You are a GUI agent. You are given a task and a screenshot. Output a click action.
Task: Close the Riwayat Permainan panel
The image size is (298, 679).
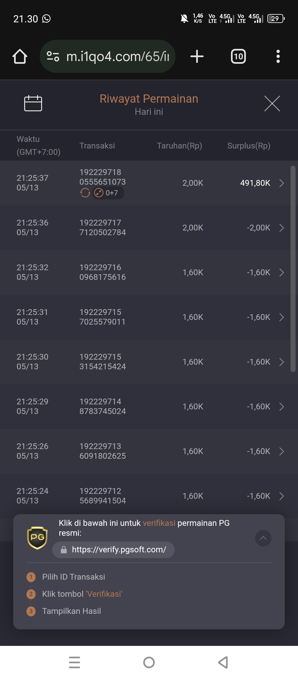(272, 104)
